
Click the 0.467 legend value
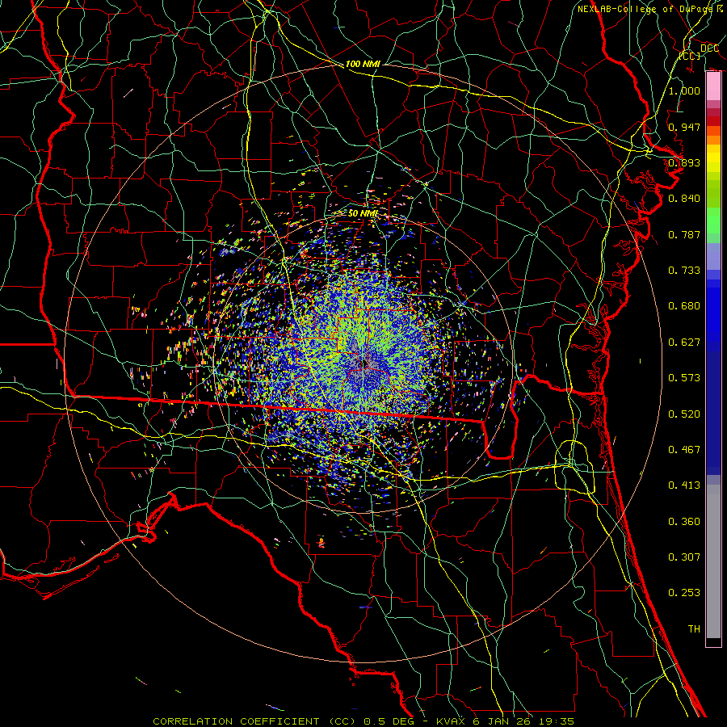coord(684,450)
